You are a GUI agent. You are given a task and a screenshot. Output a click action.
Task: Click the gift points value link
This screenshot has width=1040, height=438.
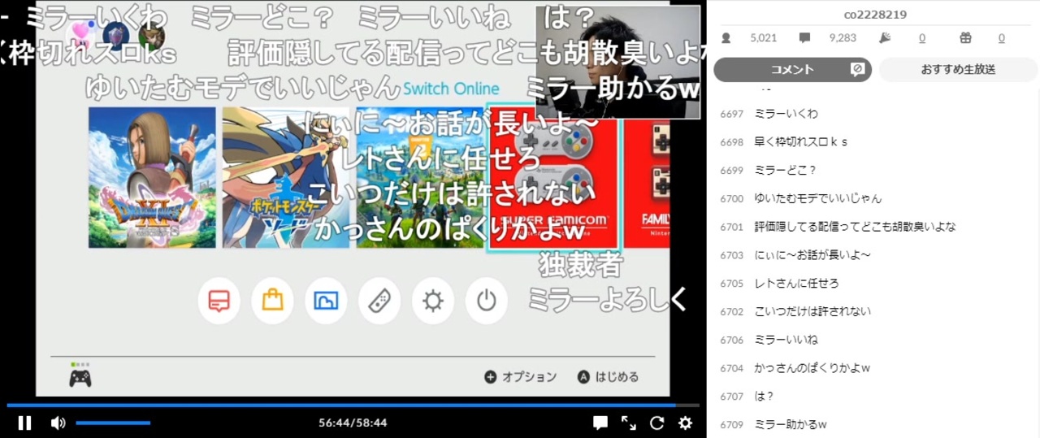click(x=1002, y=37)
